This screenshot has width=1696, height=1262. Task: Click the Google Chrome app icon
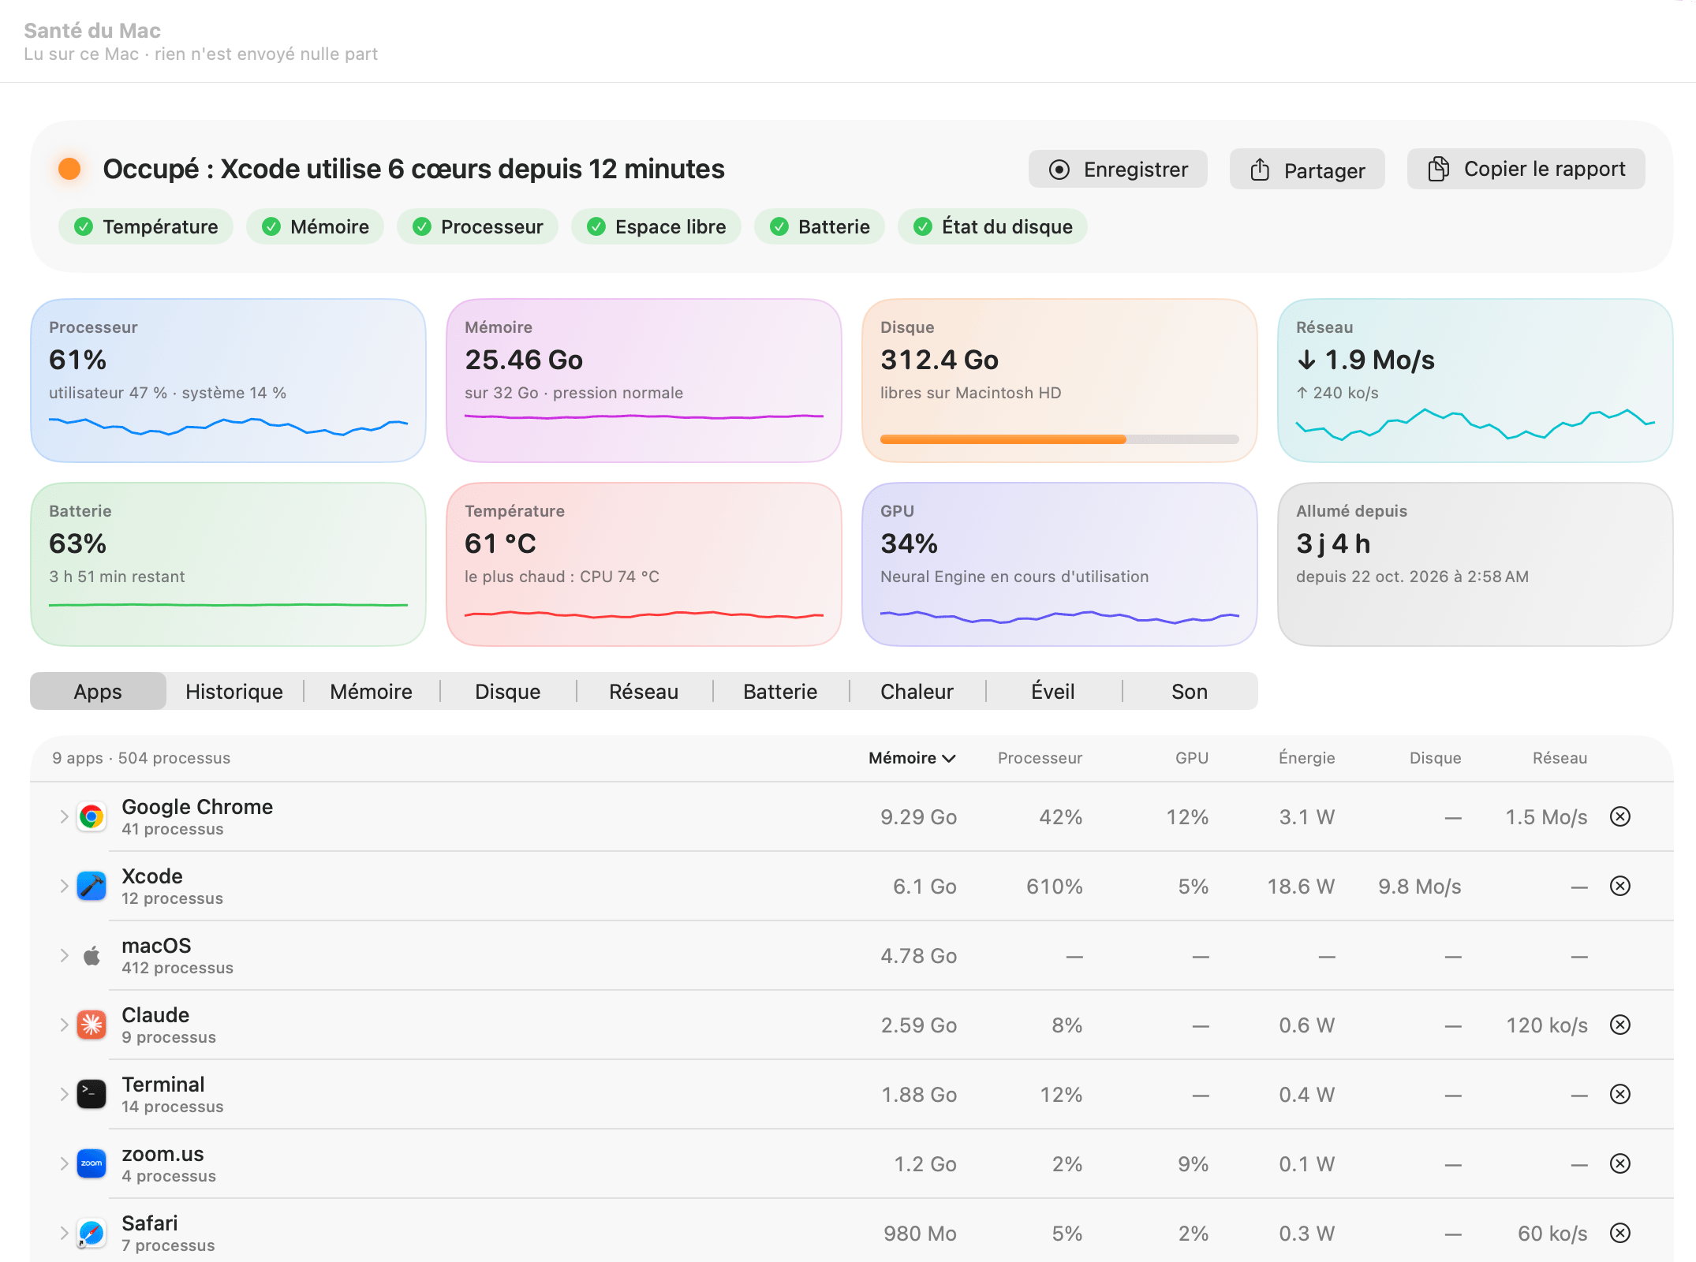point(92,816)
